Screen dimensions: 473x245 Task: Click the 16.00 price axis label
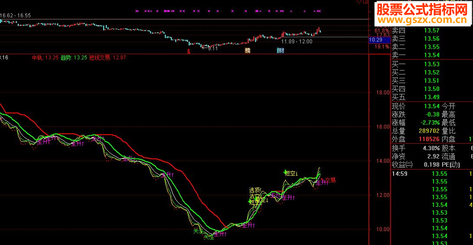(383, 127)
